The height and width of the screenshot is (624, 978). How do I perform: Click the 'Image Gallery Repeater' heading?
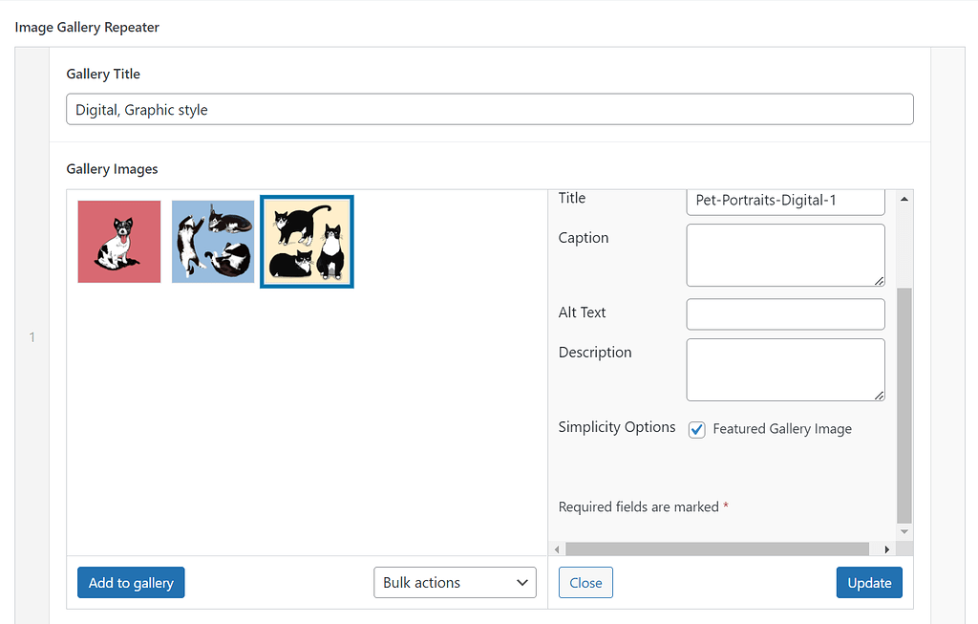point(87,28)
